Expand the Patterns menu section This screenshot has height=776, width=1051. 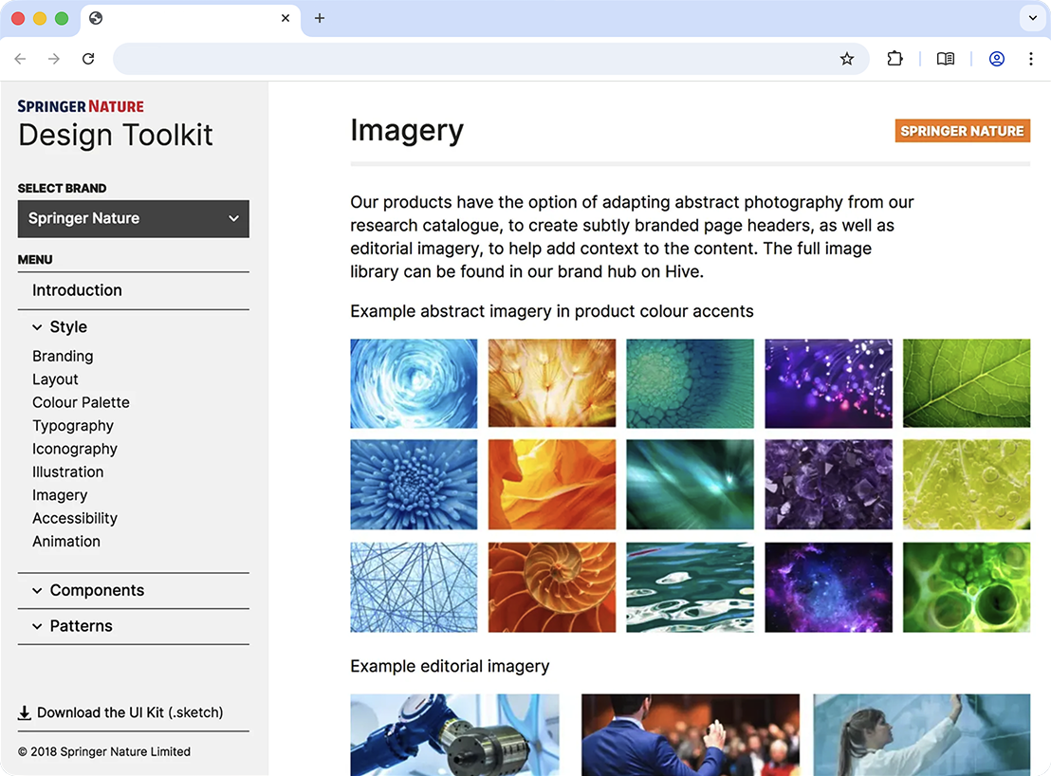point(72,626)
